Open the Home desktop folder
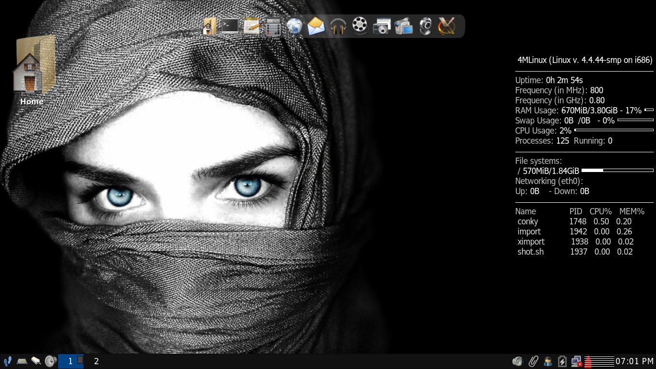 point(33,70)
